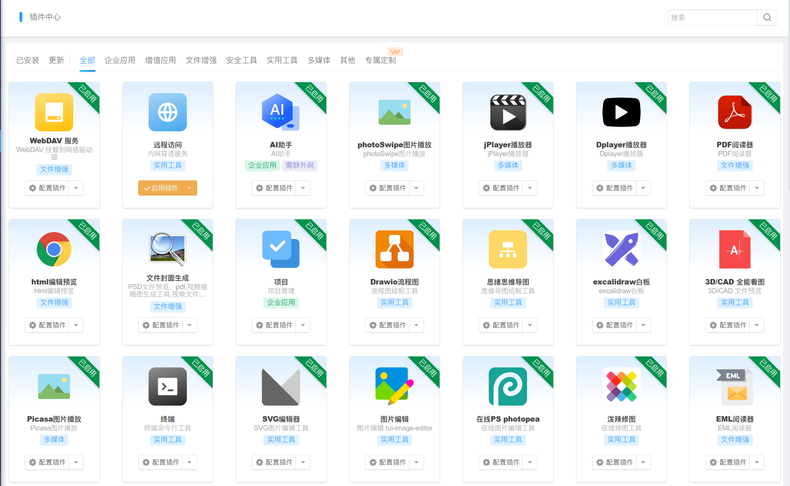Open the Picasa图片播放 icon
The image size is (790, 486).
(x=54, y=386)
